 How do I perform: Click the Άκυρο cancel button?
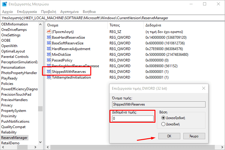(194, 136)
